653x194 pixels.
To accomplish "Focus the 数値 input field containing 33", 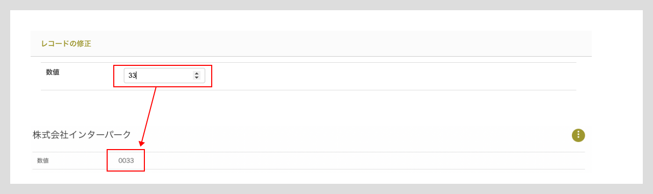I will click(164, 76).
